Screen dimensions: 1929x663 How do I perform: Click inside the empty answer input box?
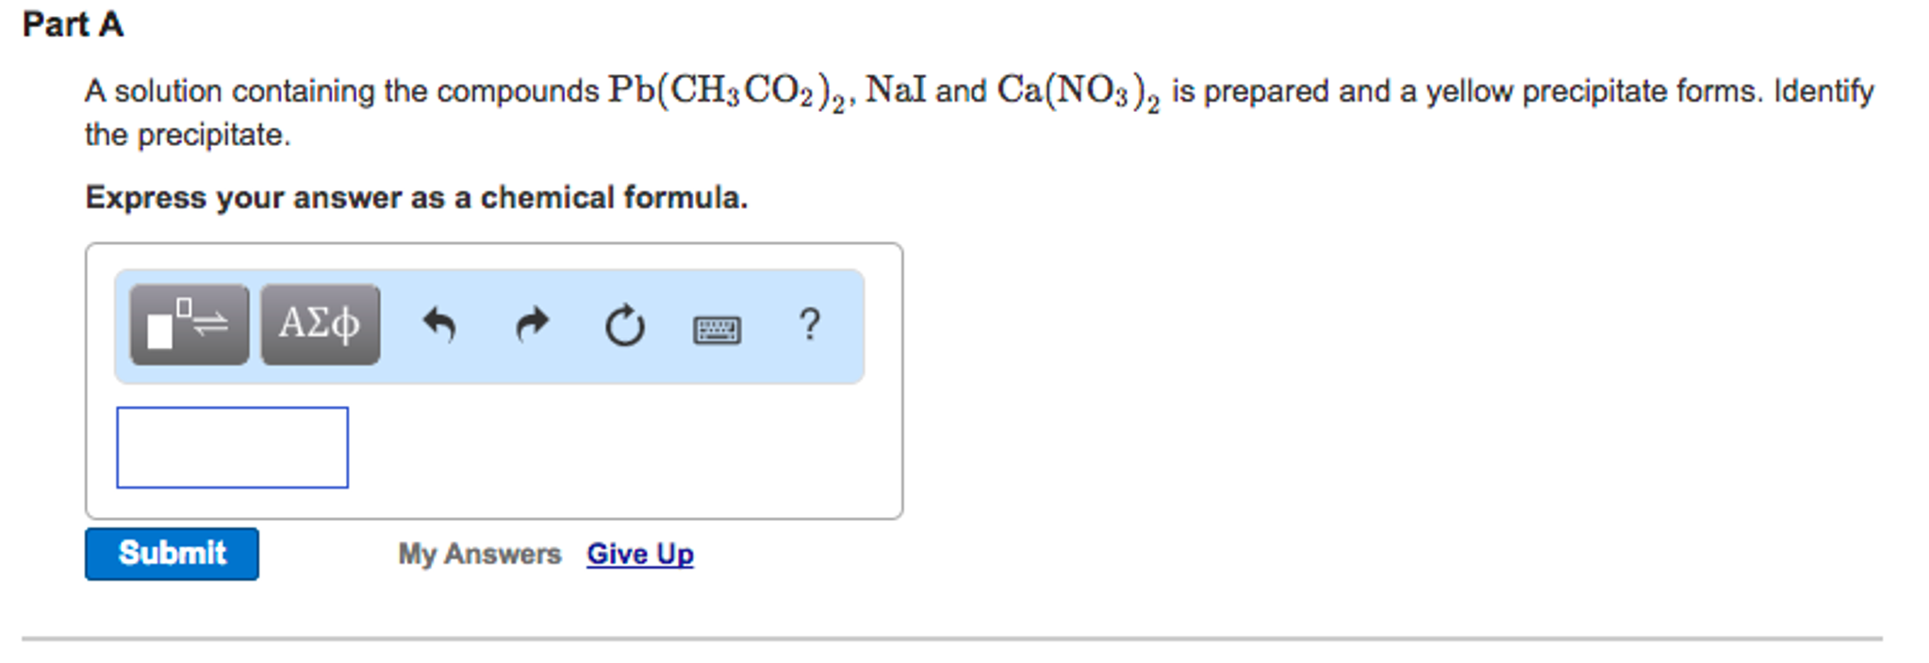pyautogui.click(x=231, y=447)
